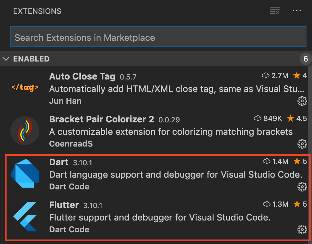The height and width of the screenshot is (244, 312).
Task: Click the Jun Han publisher name
Action: (x=65, y=101)
